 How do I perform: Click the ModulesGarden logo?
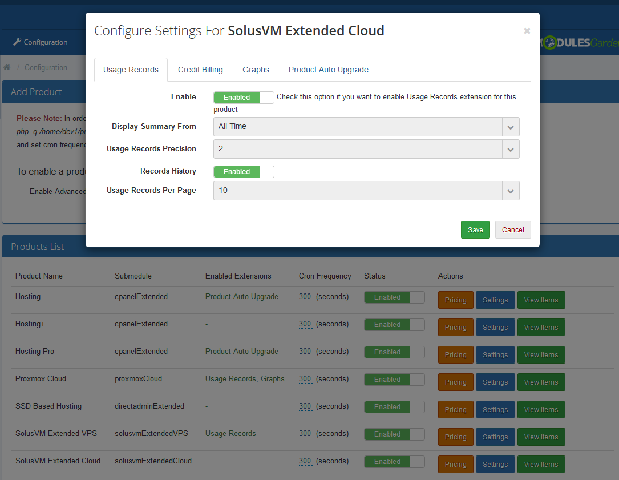pyautogui.click(x=580, y=42)
